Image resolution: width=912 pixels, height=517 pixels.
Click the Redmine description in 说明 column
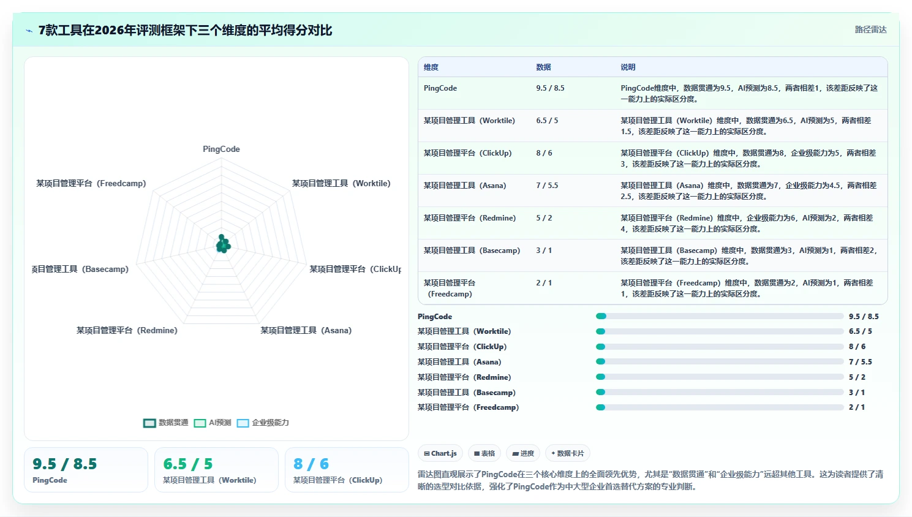[x=747, y=224]
